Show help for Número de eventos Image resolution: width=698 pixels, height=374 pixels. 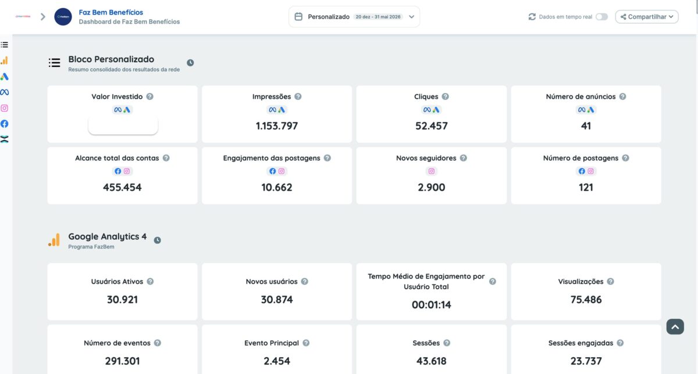click(x=157, y=343)
